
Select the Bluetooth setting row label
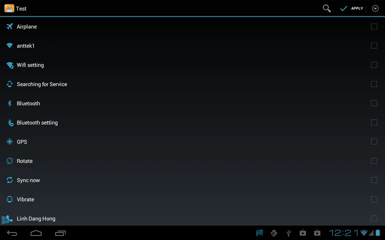click(37, 122)
